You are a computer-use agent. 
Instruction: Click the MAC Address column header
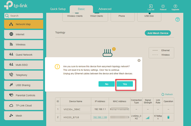coord(120,101)
